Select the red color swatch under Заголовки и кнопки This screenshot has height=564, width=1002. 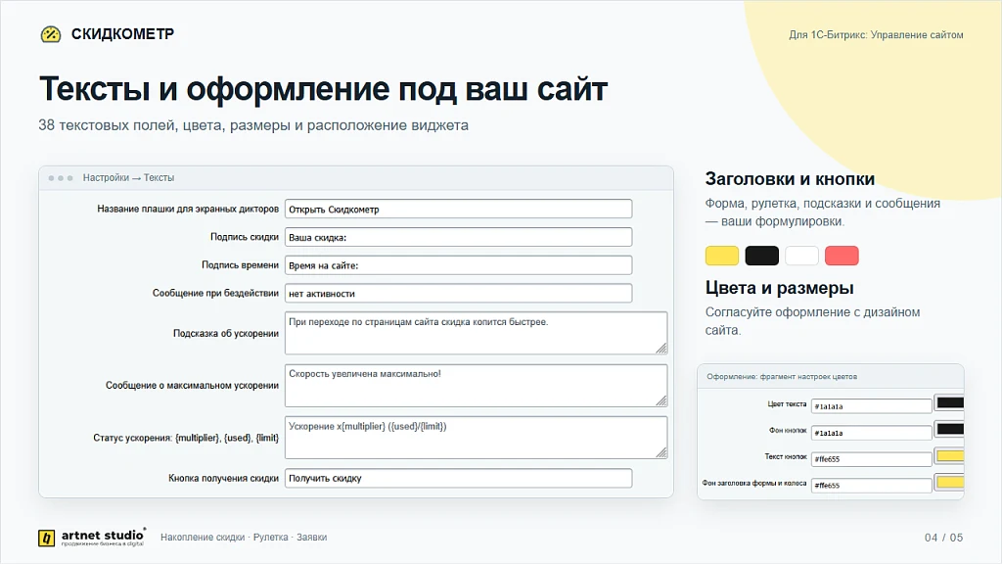pyautogui.click(x=842, y=256)
